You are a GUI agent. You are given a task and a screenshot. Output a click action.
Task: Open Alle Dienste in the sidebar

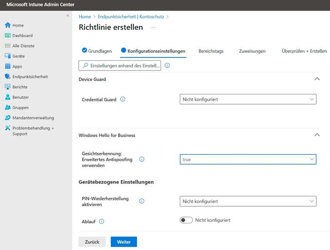(x=23, y=46)
